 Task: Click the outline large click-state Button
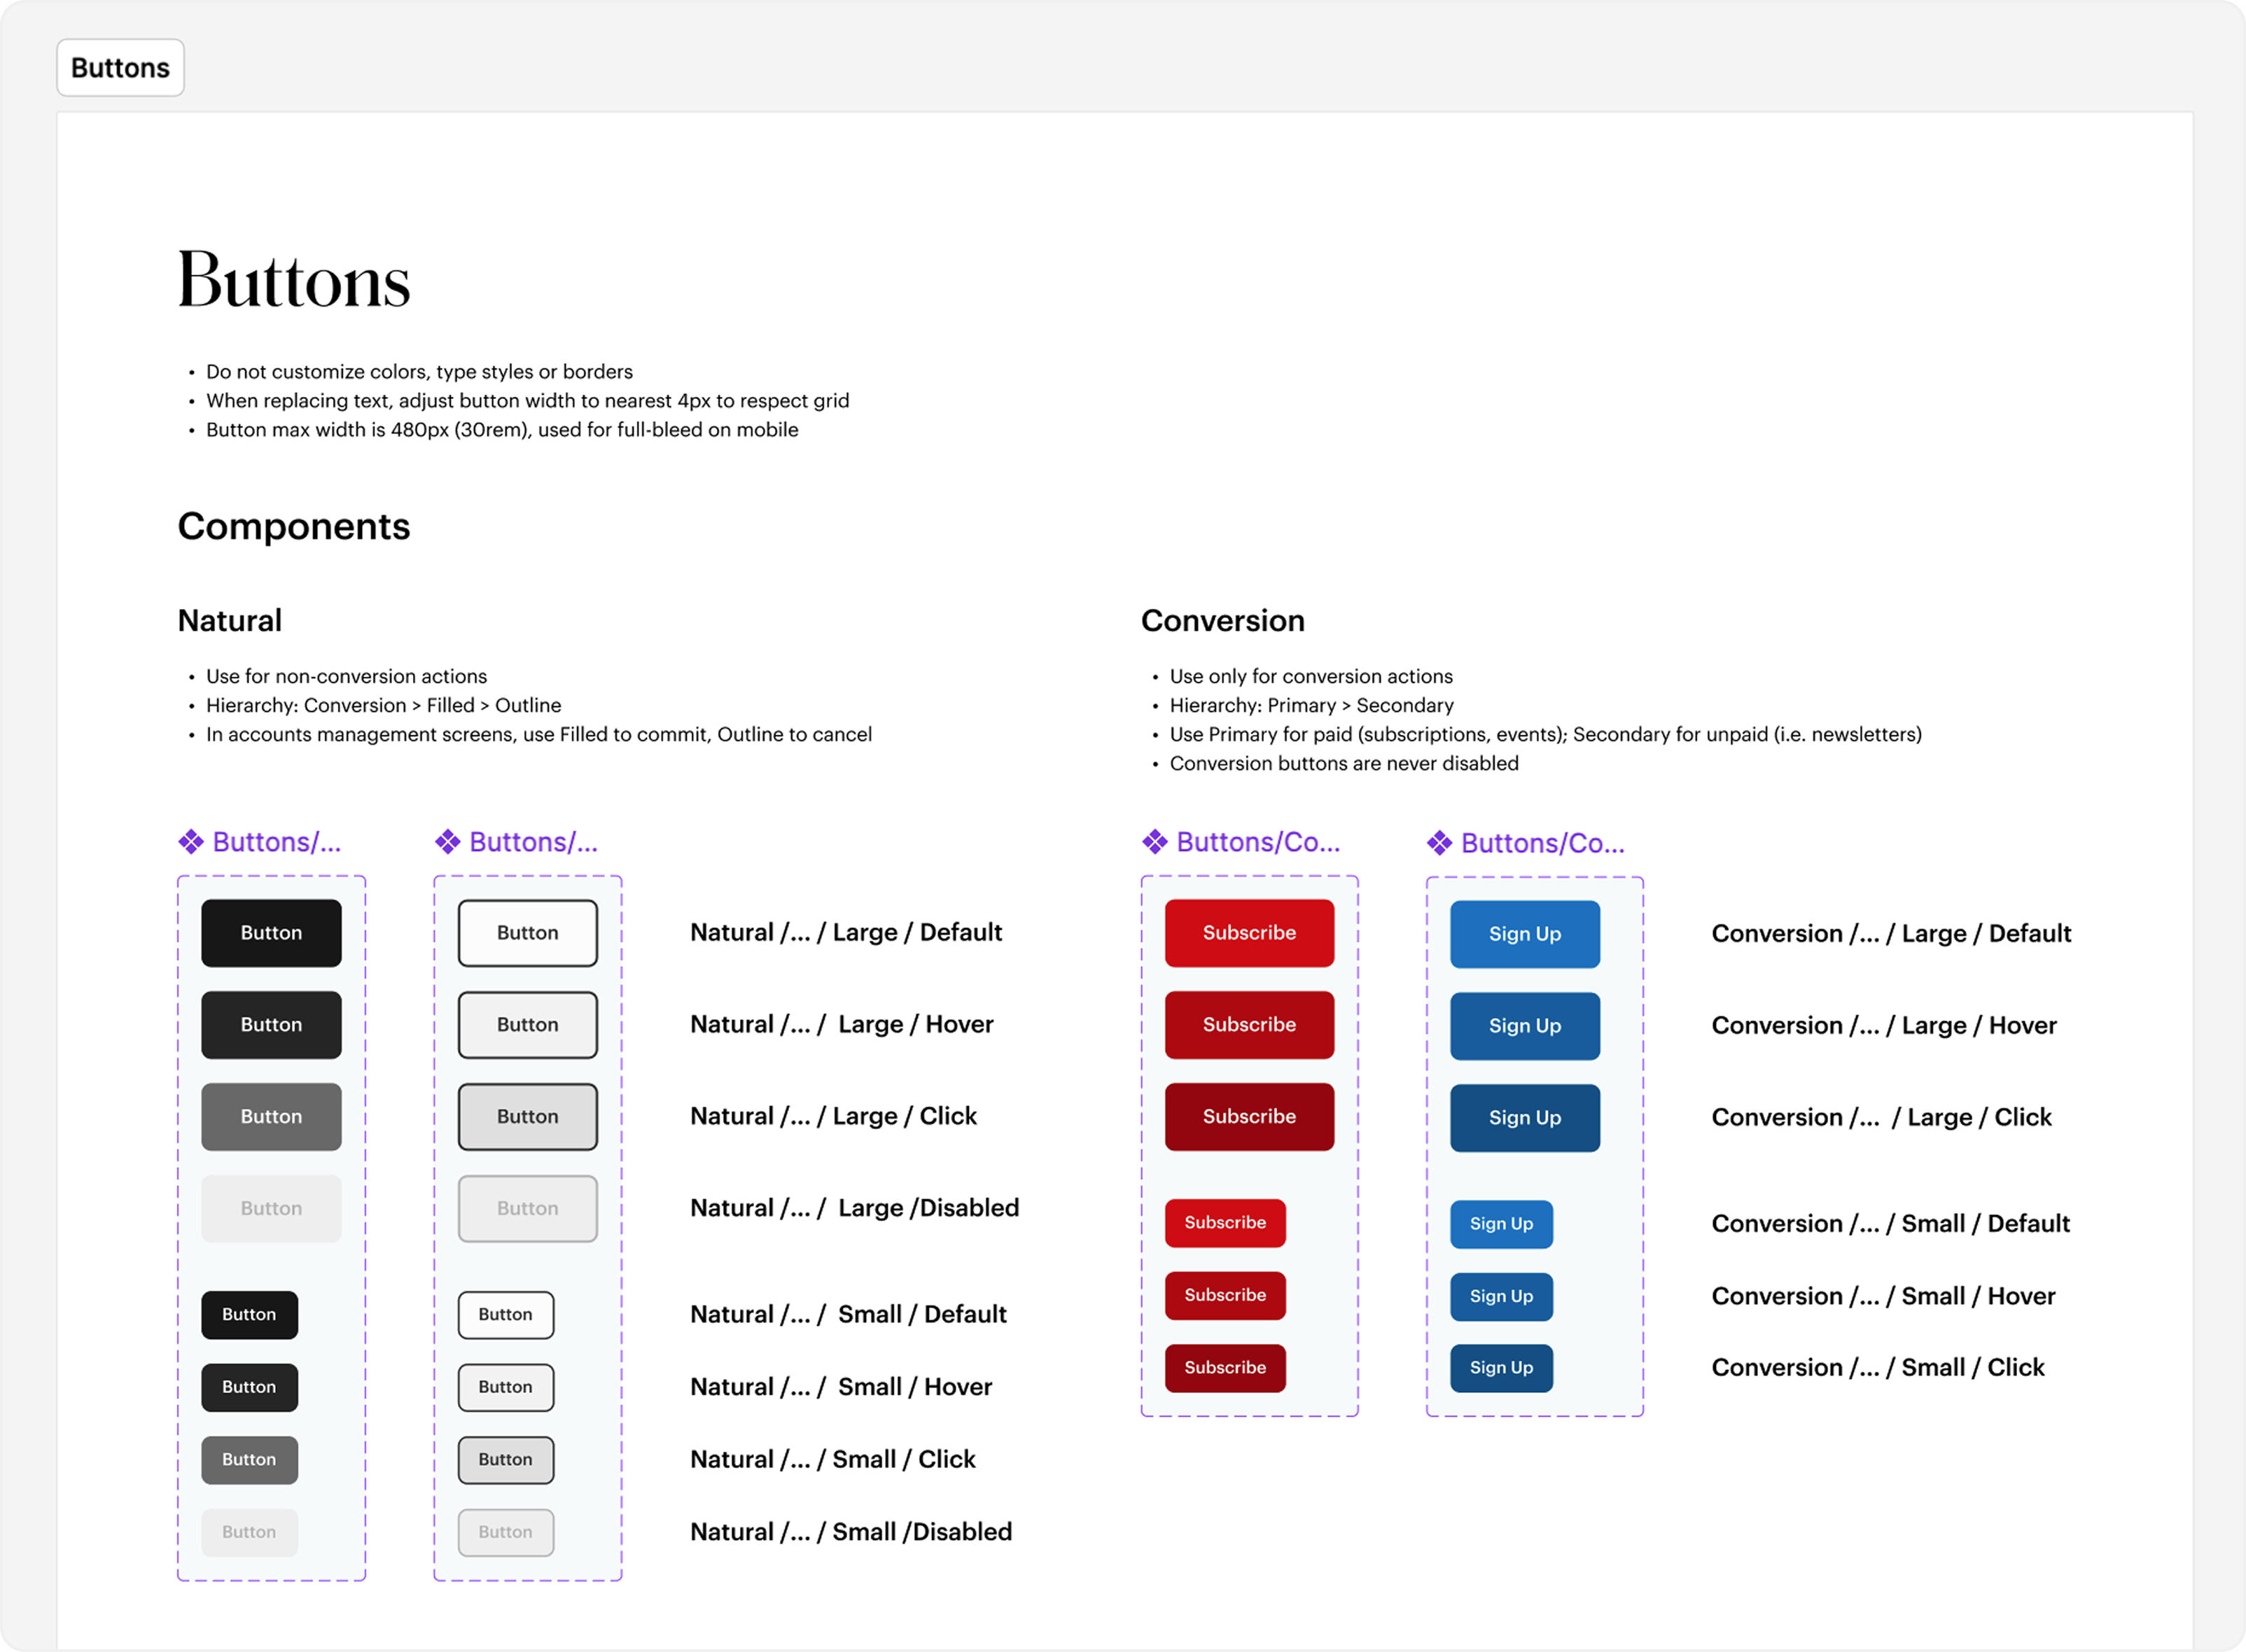[528, 1117]
